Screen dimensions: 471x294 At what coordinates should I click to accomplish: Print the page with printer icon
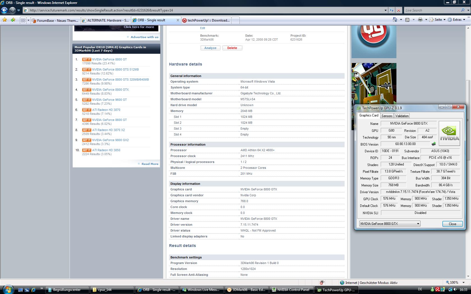pyautogui.click(x=420, y=20)
